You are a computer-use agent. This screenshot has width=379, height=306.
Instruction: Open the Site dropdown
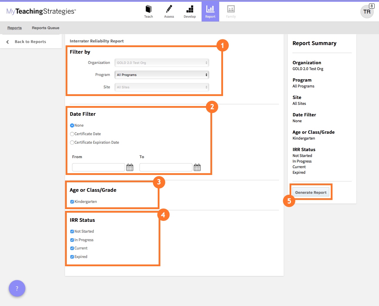pyautogui.click(x=162, y=87)
